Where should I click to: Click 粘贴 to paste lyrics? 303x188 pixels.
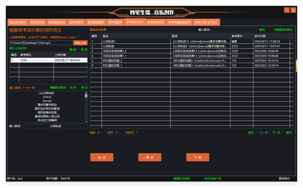pos(73,88)
